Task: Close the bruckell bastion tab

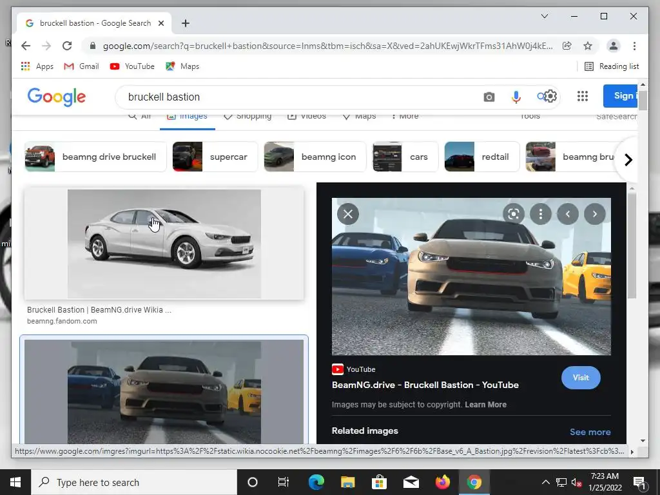Action: [160, 23]
